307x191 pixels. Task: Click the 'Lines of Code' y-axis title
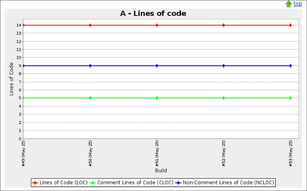tap(11, 79)
